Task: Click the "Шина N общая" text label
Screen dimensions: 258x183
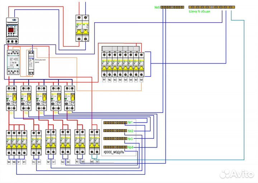Action: (199, 12)
